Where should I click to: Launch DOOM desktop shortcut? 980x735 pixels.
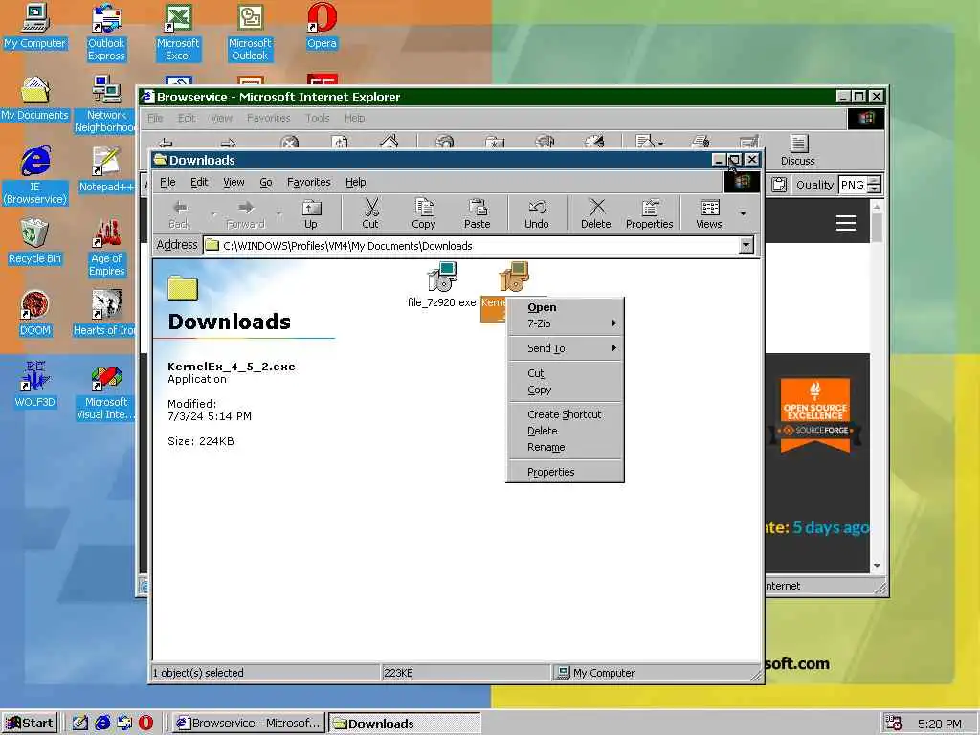point(34,313)
